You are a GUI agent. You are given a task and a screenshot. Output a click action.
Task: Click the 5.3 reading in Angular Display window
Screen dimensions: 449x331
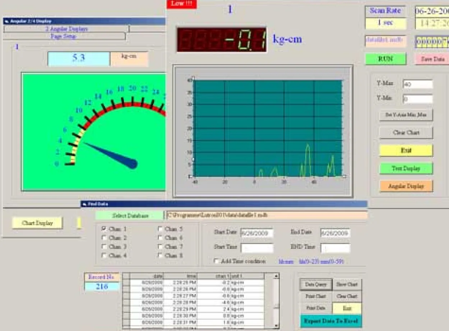pos(79,59)
